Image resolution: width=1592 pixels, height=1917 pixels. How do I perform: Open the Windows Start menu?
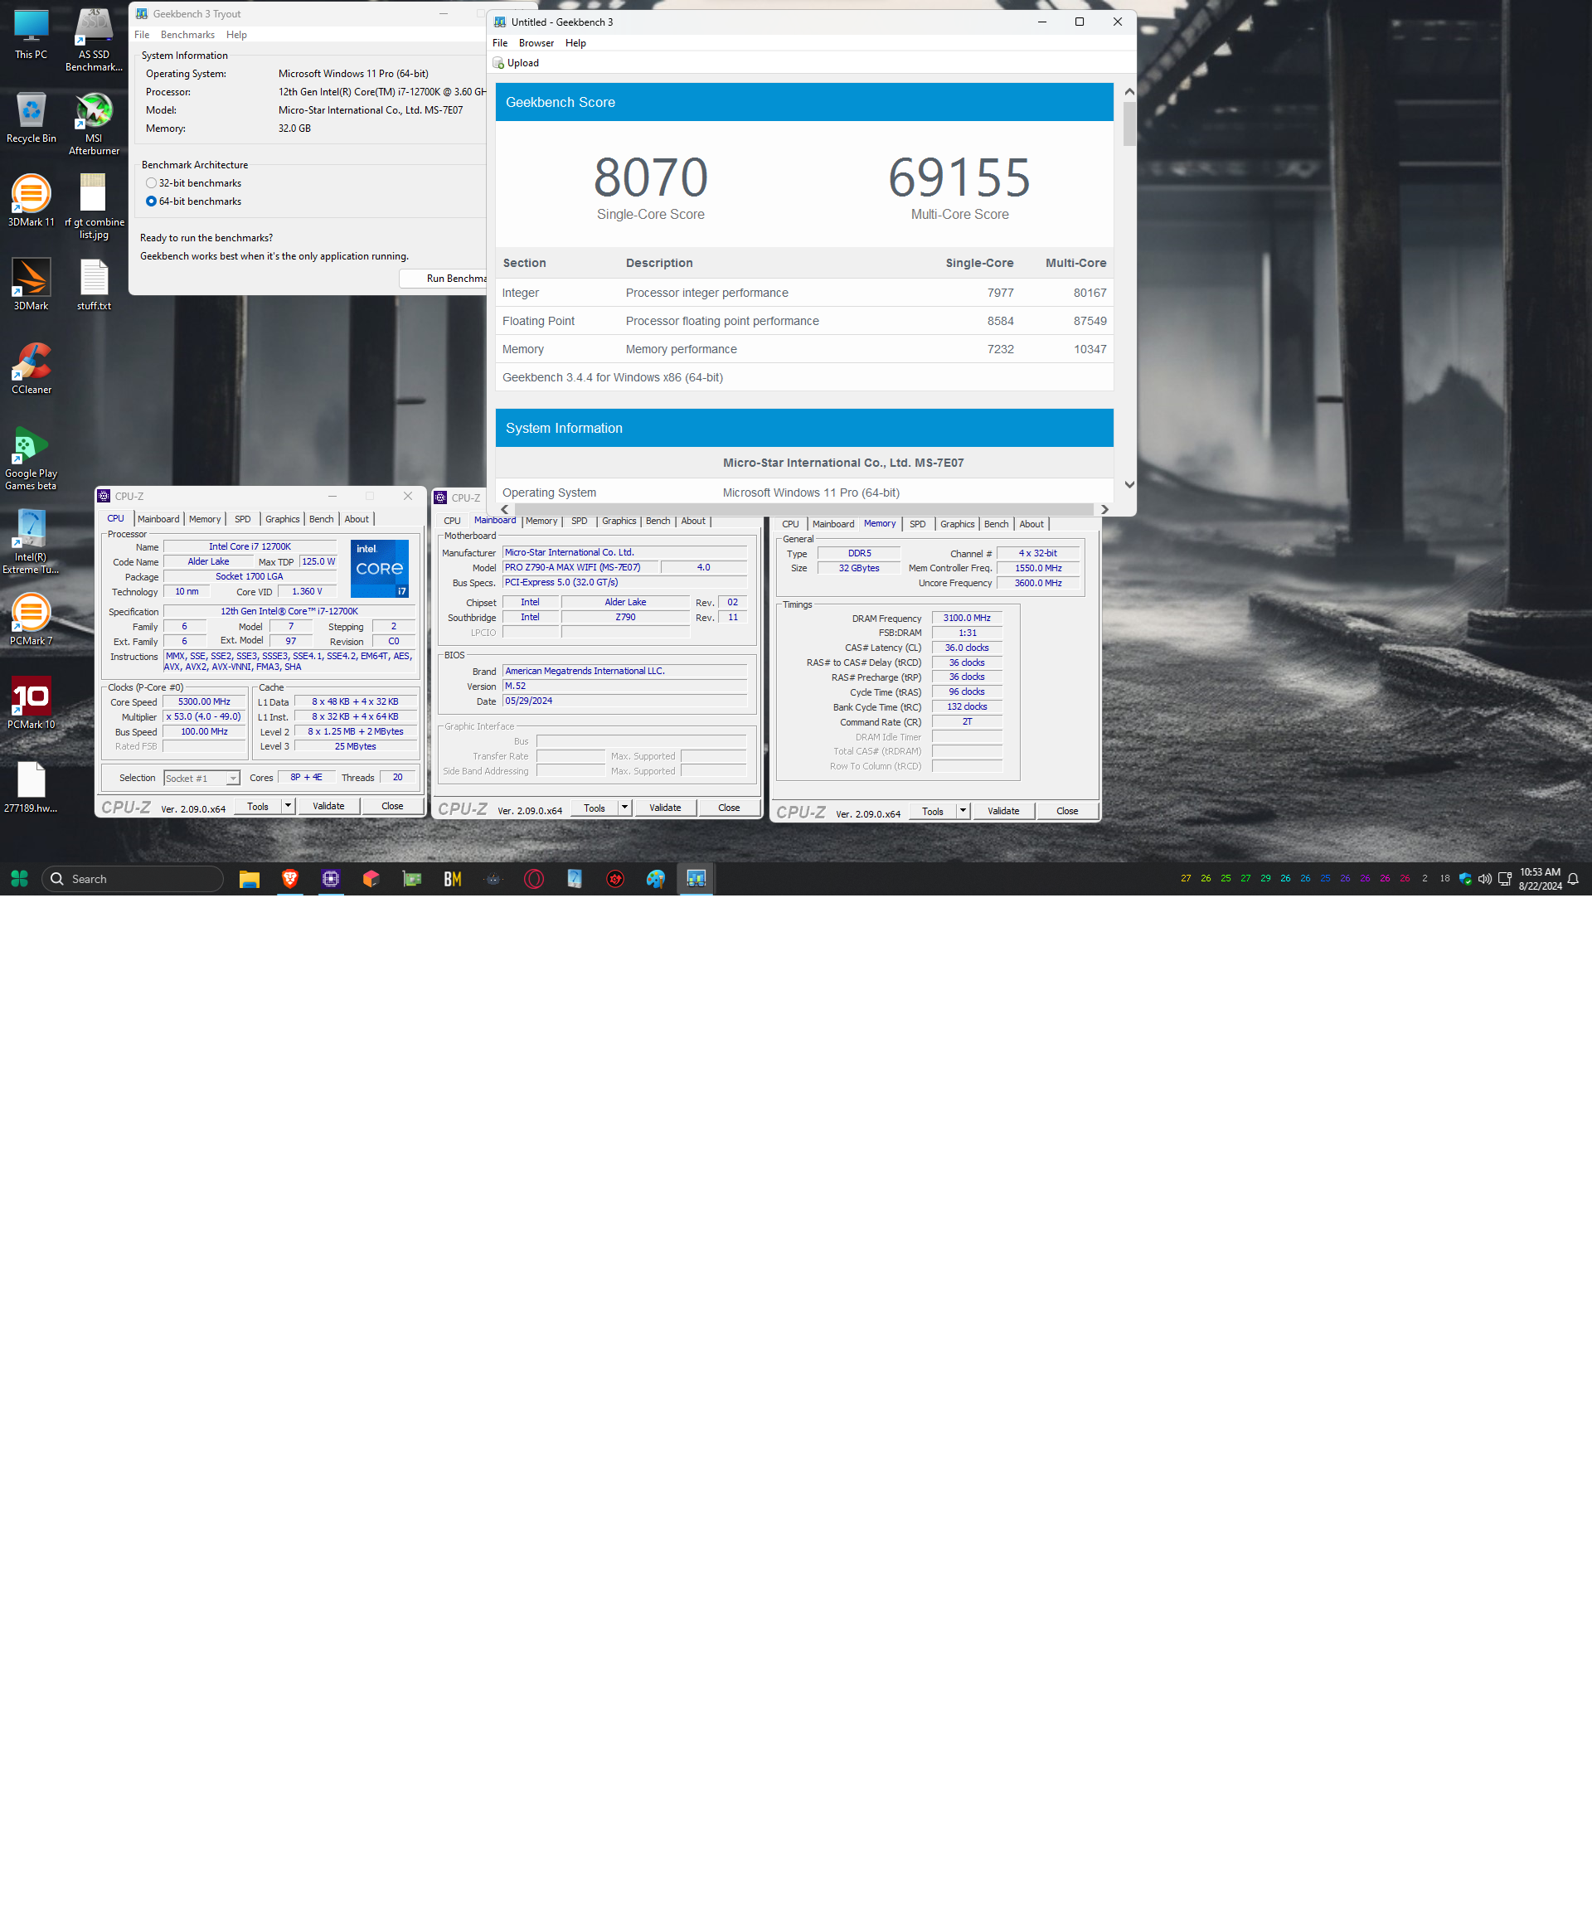[x=19, y=878]
